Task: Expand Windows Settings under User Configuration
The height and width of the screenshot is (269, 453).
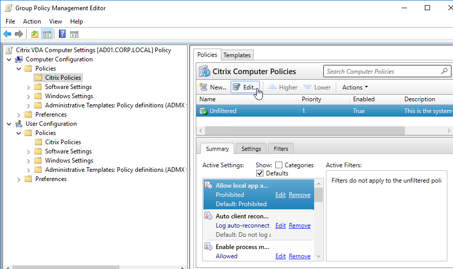Action: click(28, 161)
